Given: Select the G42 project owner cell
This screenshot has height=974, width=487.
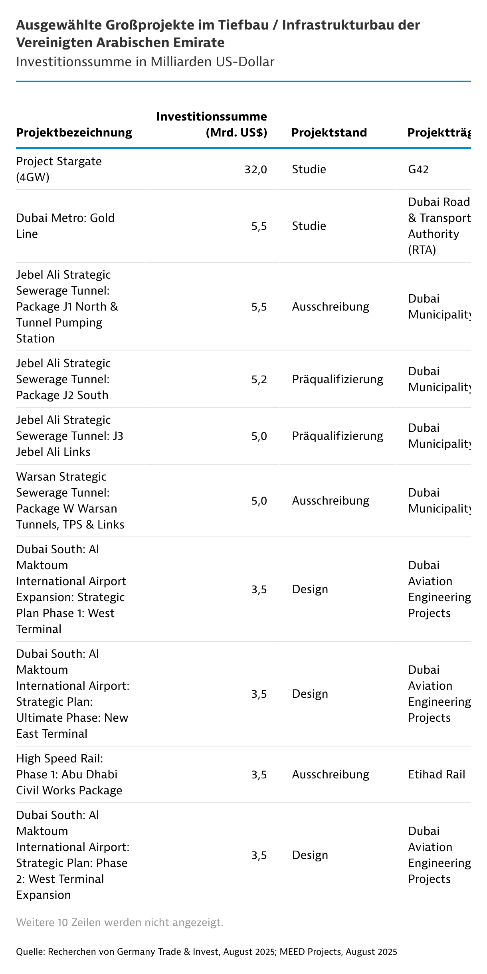Looking at the screenshot, I should tap(418, 170).
